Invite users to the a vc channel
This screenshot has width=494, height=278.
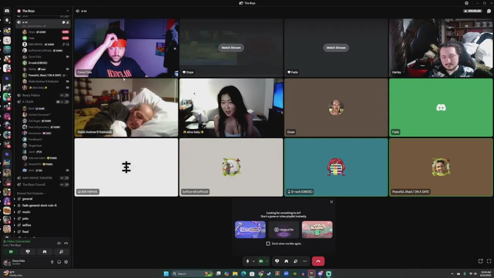click(x=68, y=22)
